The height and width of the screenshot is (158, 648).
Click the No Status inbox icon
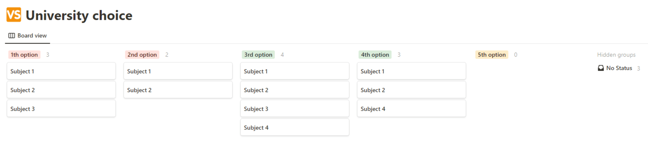coord(601,68)
